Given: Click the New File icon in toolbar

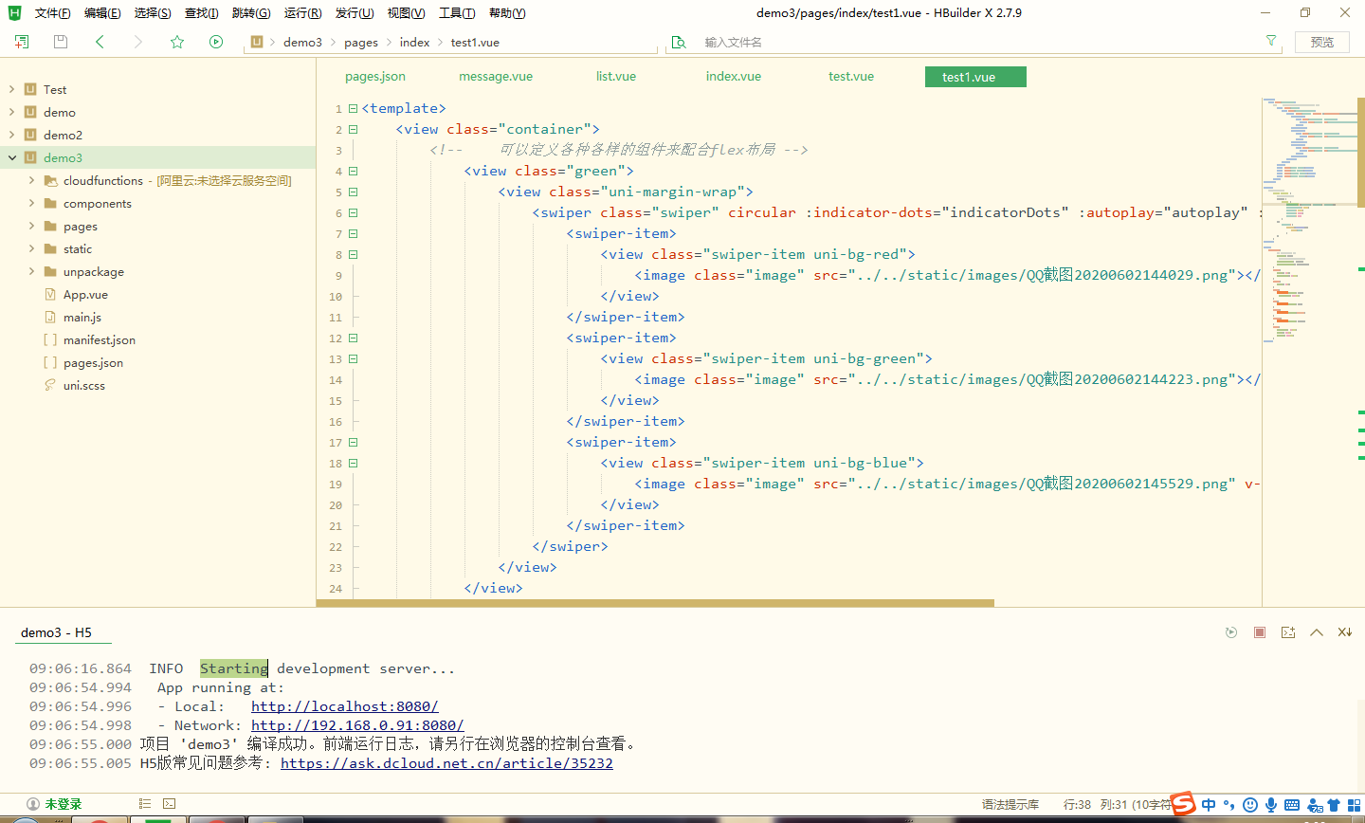Looking at the screenshot, I should (21, 42).
